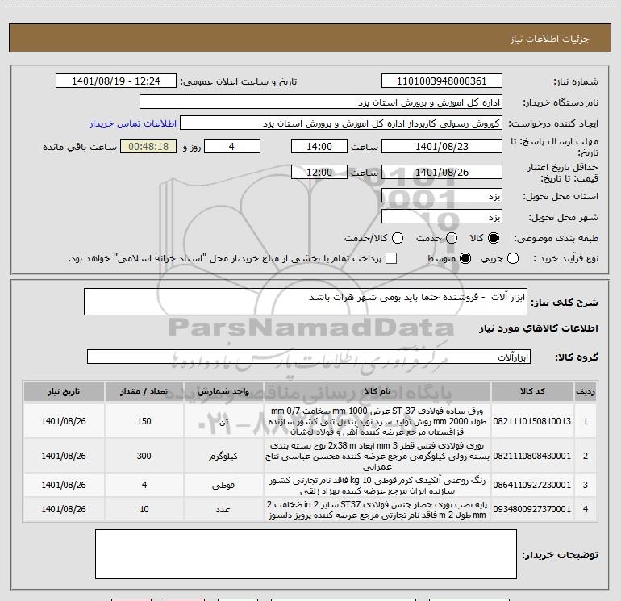Click the اطلاعات کالاهای مورد نیاز heading
Image resolution: width=621 pixels, height=601 pixels.
coord(539,328)
